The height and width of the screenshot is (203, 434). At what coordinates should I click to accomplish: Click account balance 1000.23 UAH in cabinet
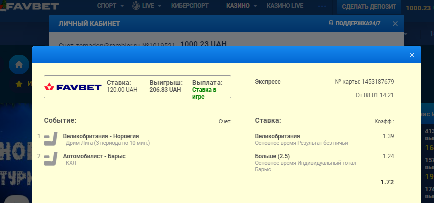(203, 44)
